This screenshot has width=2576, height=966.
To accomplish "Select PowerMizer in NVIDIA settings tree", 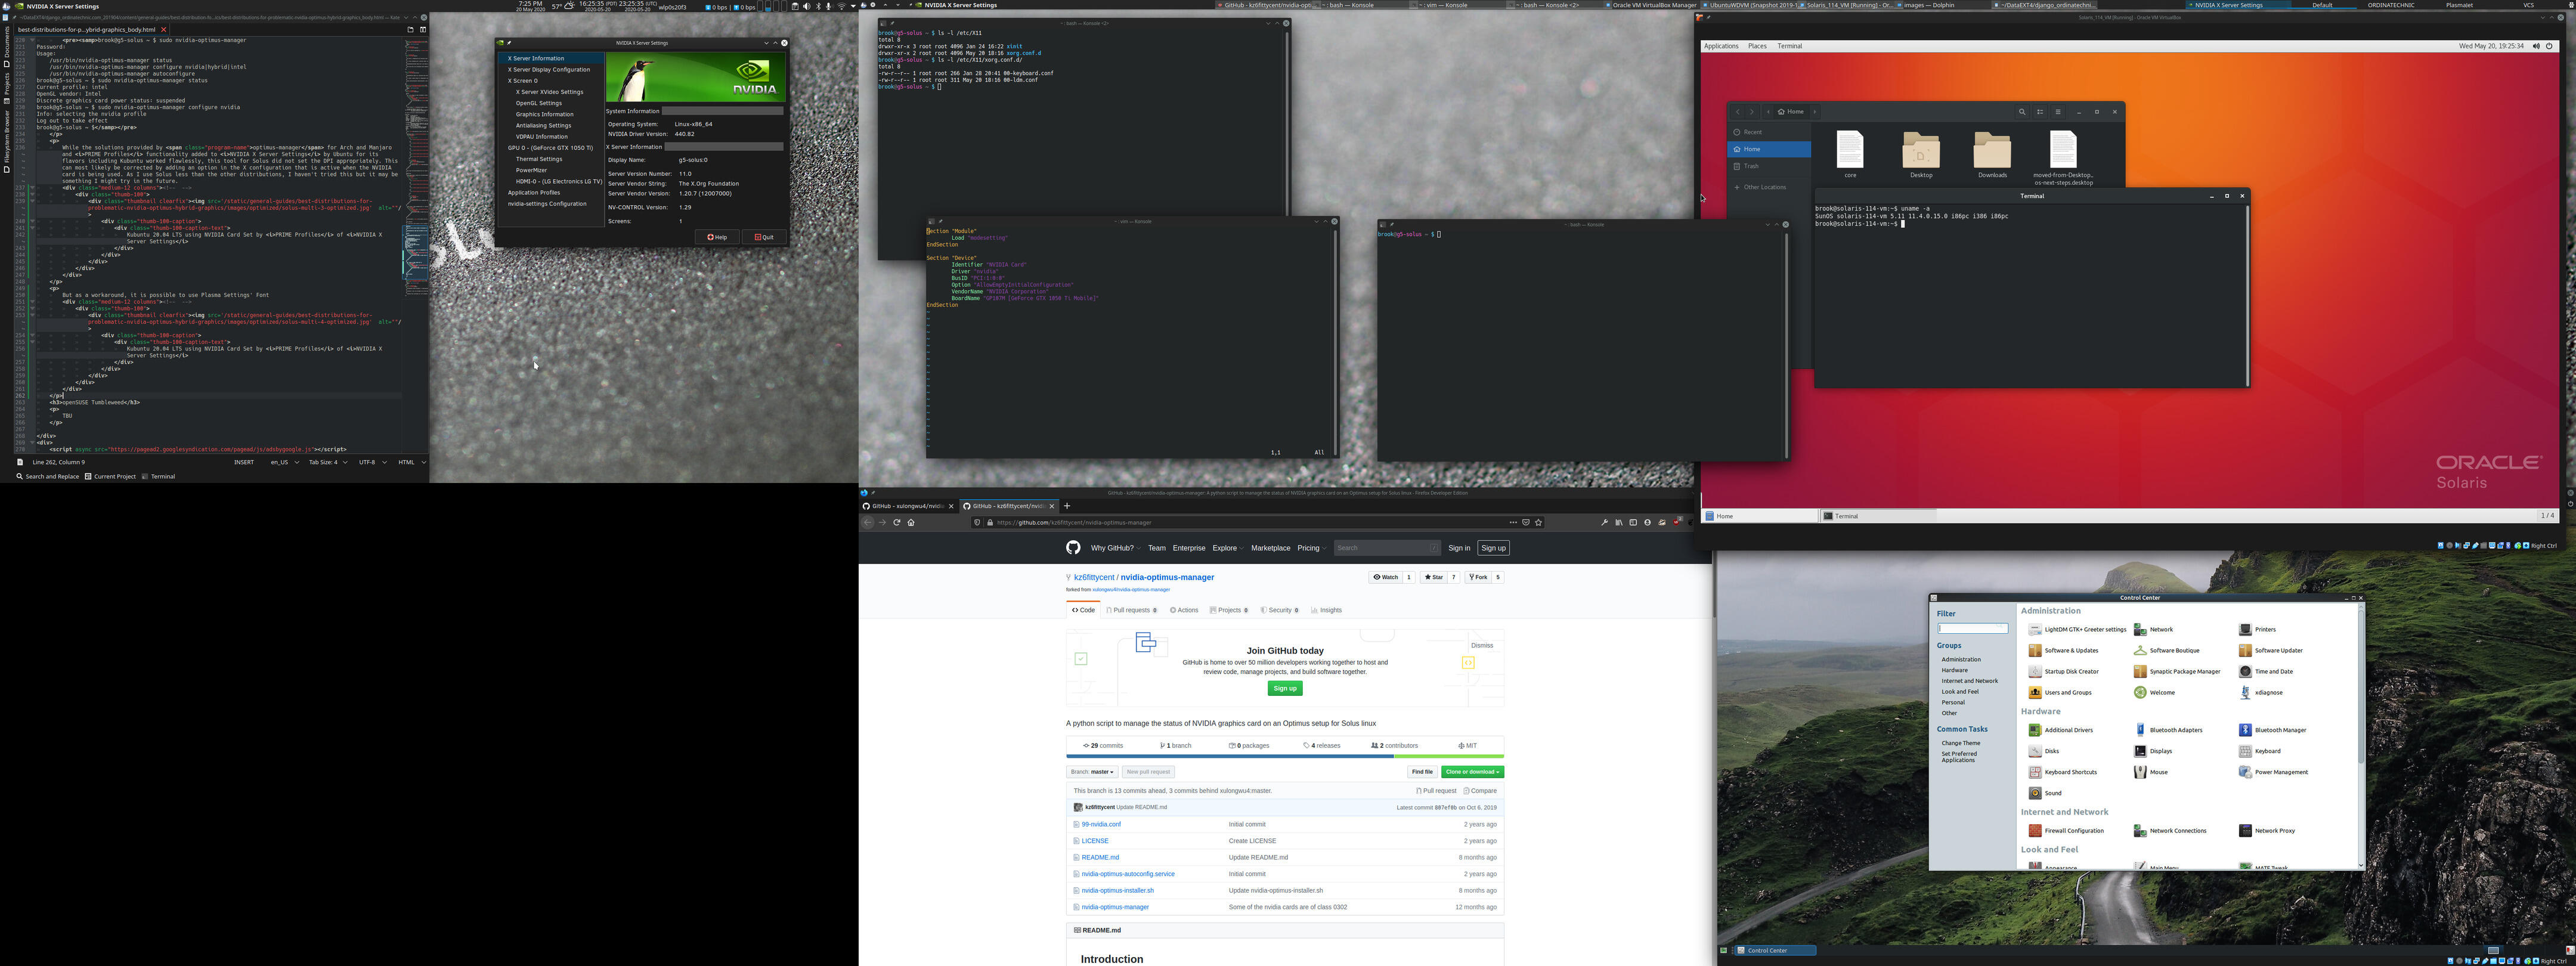I will 531,170.
